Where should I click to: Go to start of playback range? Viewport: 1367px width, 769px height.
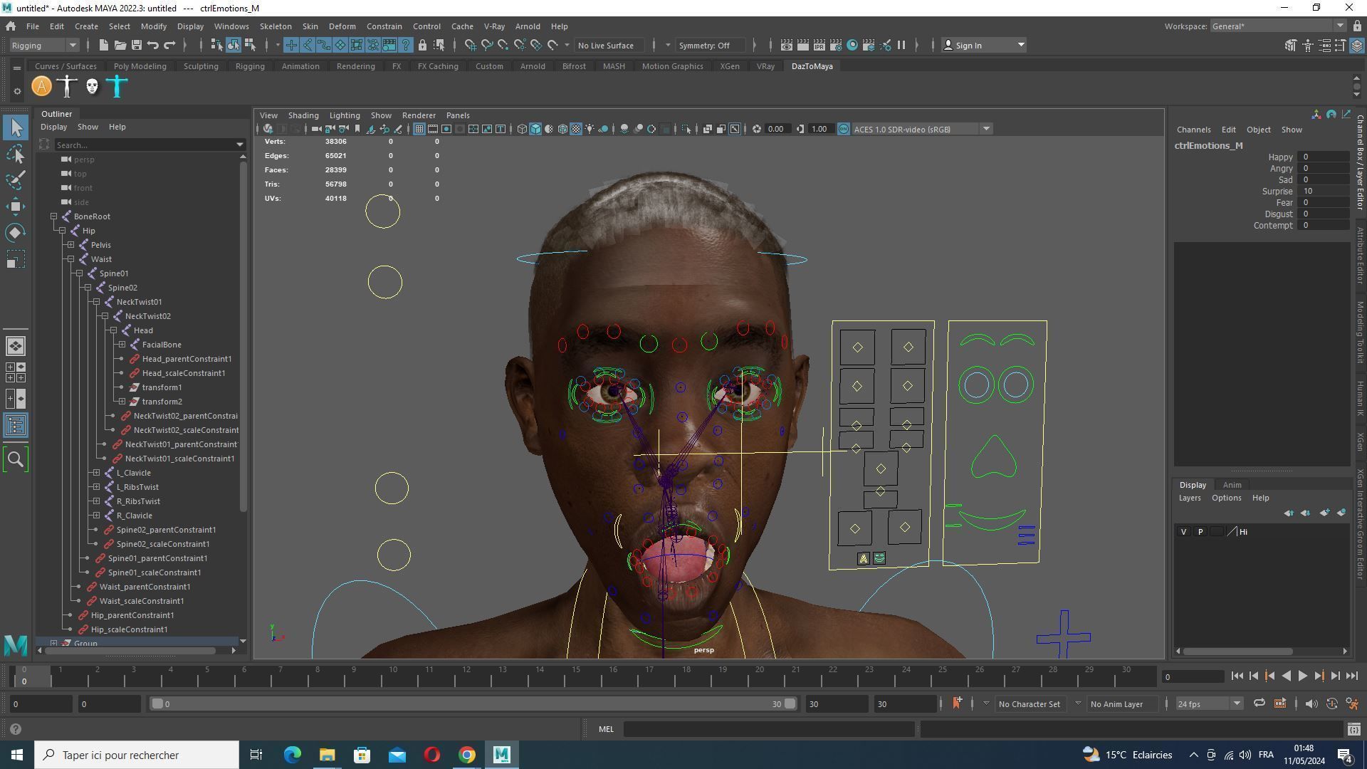(1237, 676)
